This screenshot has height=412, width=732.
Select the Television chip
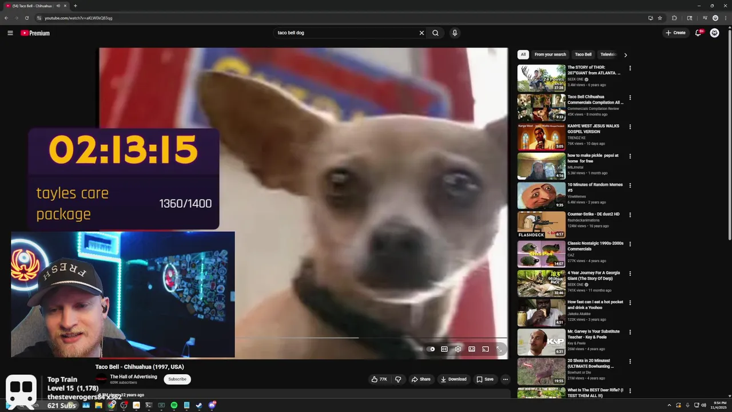608,55
